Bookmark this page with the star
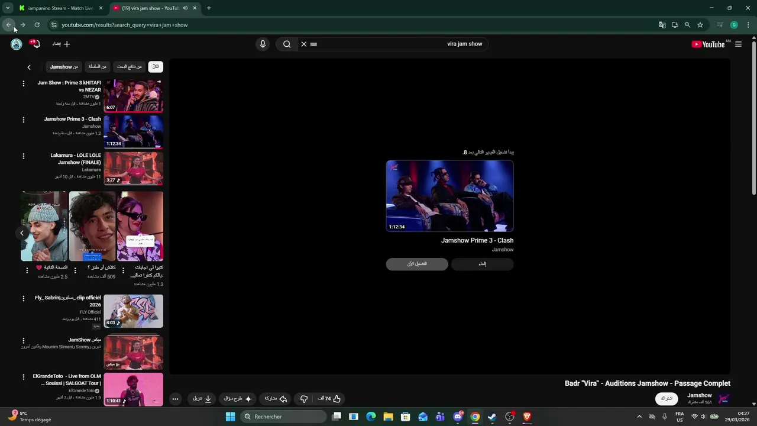Screen dimensions: 757x426 [x=700, y=25]
